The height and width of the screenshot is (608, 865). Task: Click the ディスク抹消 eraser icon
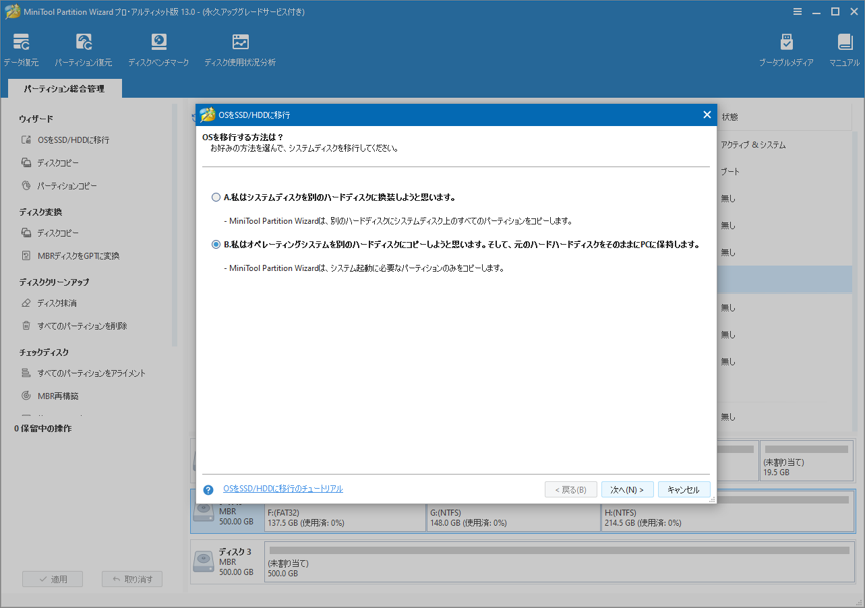pyautogui.click(x=26, y=303)
